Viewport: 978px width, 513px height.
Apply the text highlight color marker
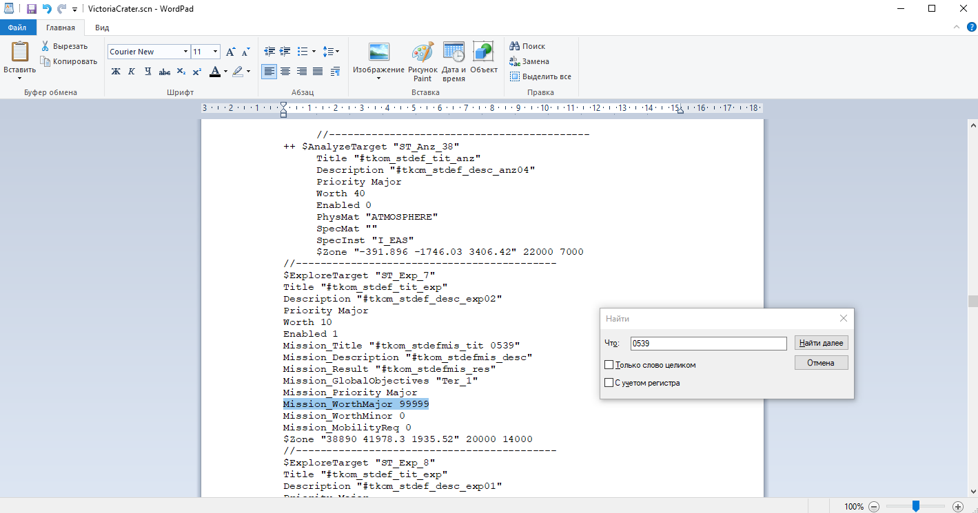click(x=238, y=71)
